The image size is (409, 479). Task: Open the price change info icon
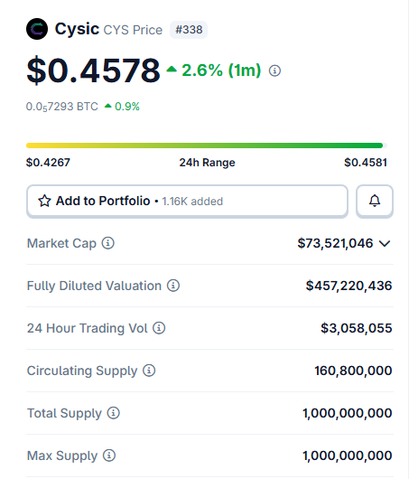click(274, 70)
